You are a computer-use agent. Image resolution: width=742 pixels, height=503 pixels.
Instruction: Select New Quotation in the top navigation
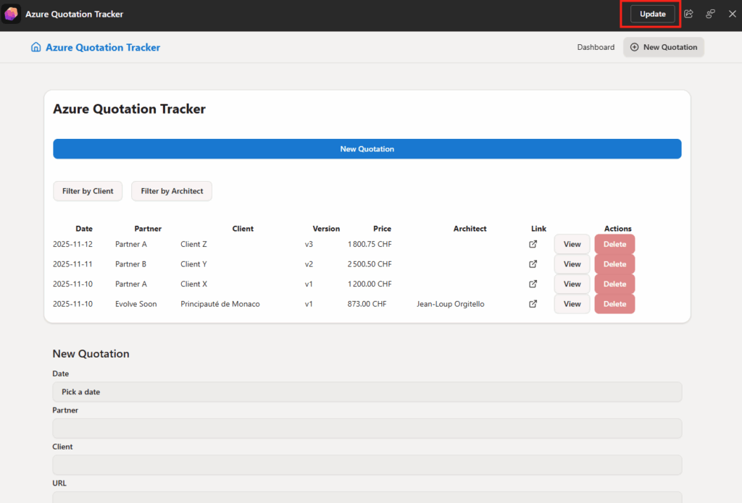(663, 48)
